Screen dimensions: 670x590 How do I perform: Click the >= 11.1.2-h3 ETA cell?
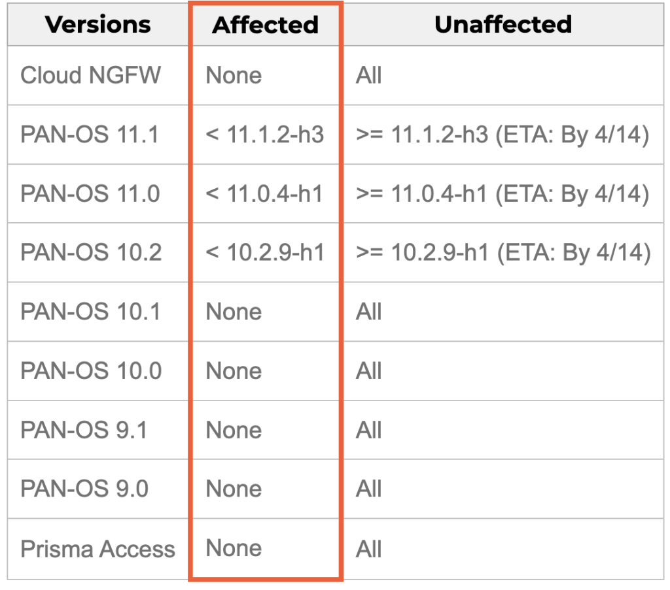click(x=502, y=135)
